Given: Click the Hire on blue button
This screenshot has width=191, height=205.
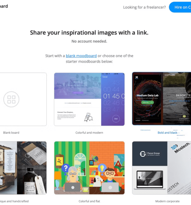Looking at the screenshot, I should [x=180, y=7].
